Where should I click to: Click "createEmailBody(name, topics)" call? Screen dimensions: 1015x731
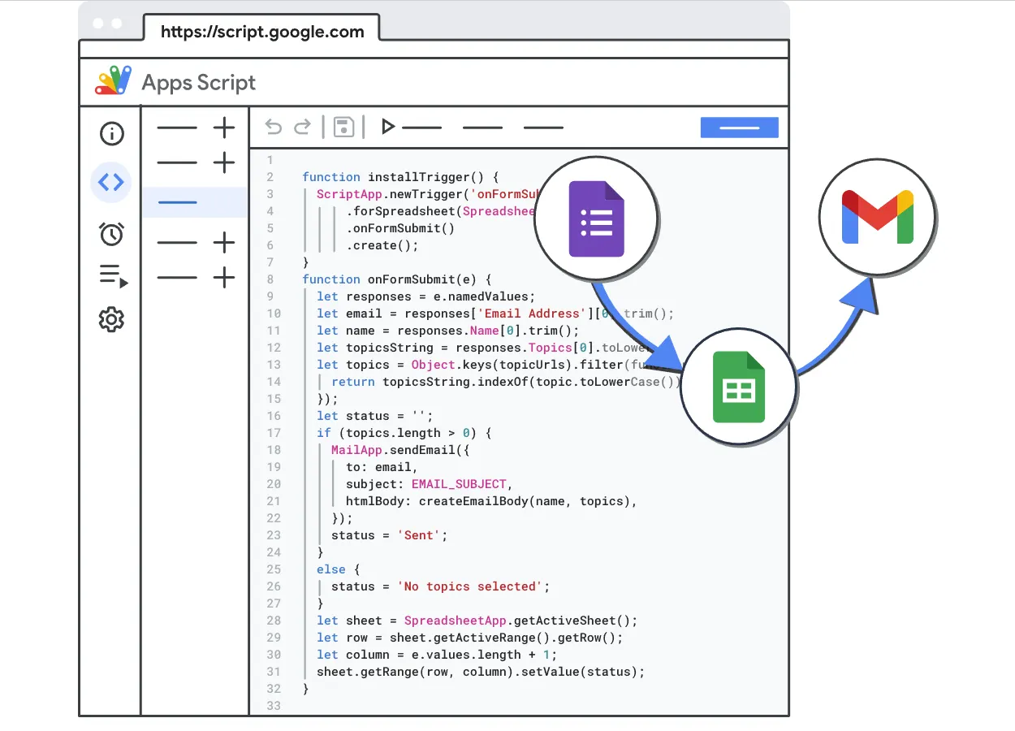pyautogui.click(x=525, y=501)
